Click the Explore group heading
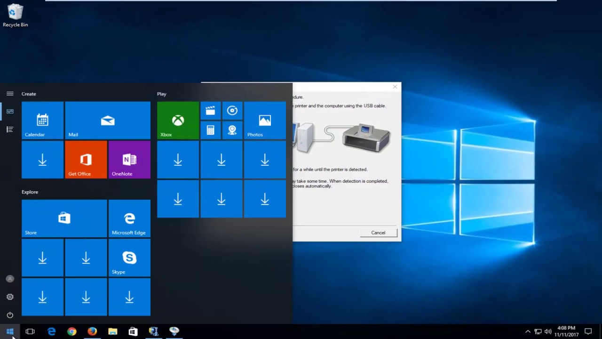This screenshot has width=602, height=339. pyautogui.click(x=30, y=192)
